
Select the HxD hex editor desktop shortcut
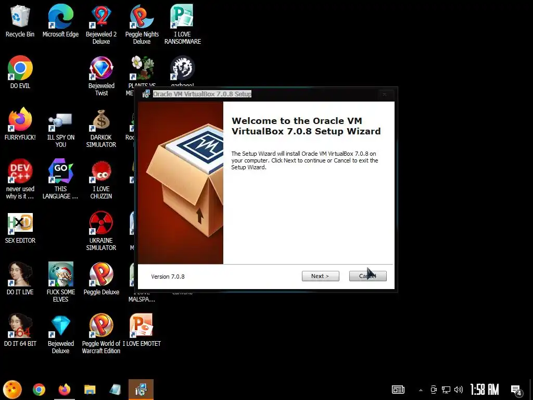coord(20,227)
